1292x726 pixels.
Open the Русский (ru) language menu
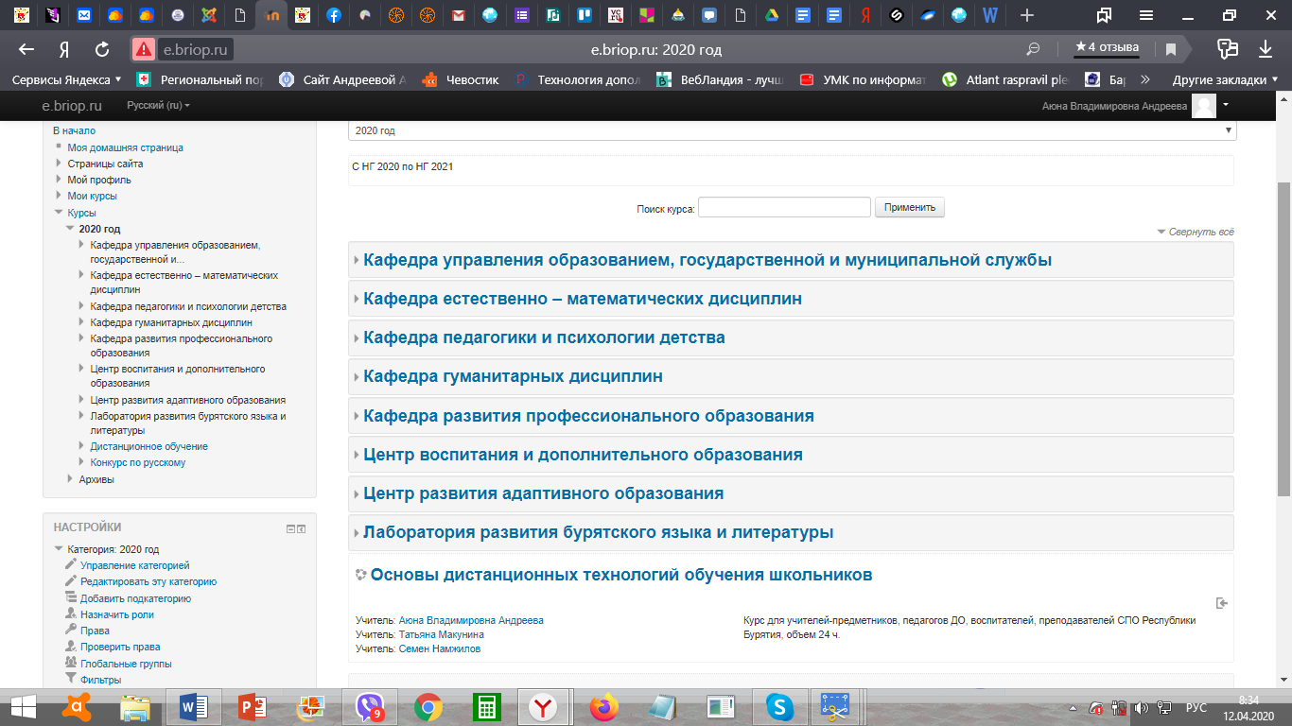pyautogui.click(x=158, y=106)
